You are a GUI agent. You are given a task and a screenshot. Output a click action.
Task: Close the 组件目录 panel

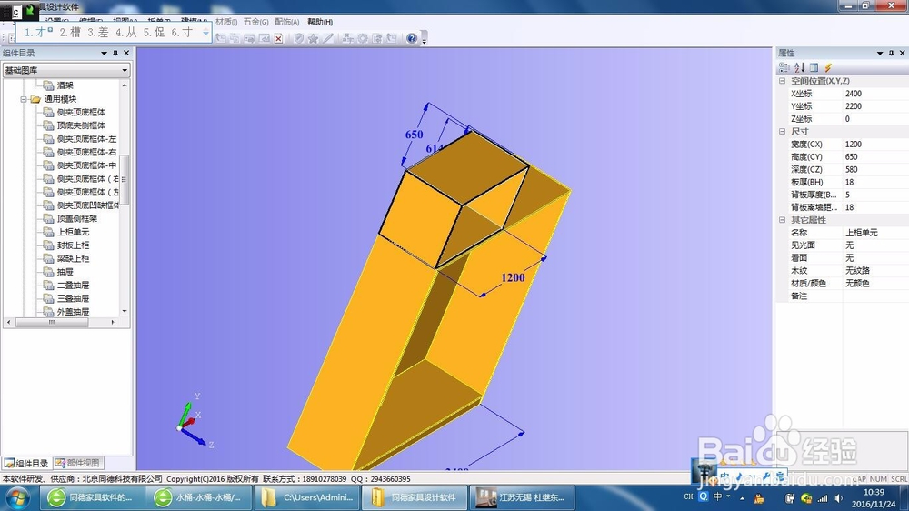(126, 53)
